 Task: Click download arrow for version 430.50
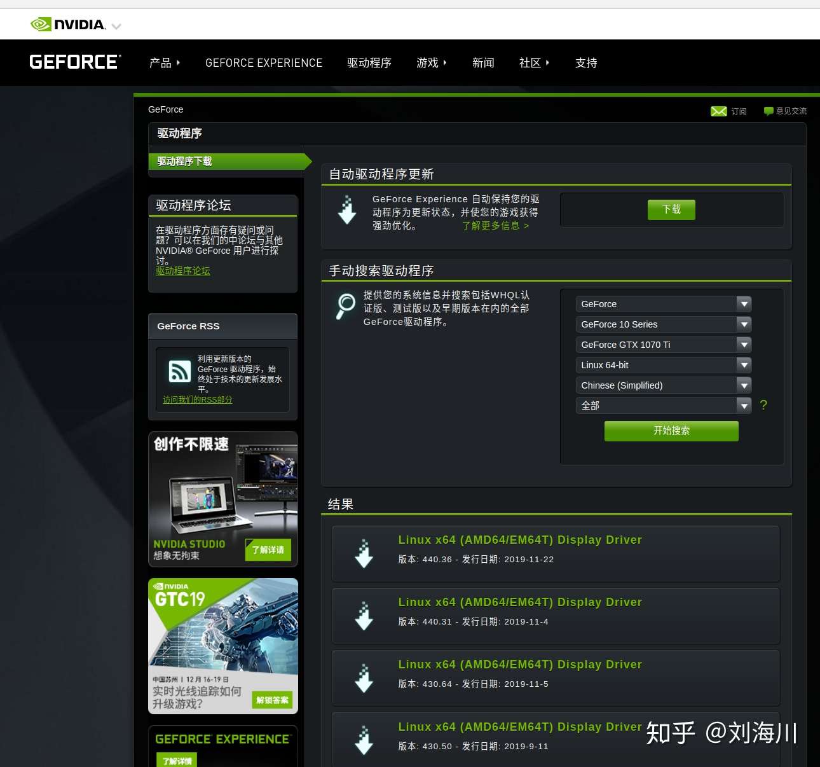pyautogui.click(x=364, y=740)
